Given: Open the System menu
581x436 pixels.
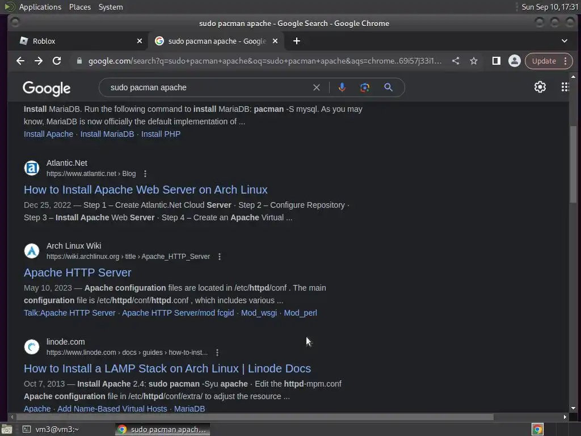Looking at the screenshot, I should tap(111, 7).
